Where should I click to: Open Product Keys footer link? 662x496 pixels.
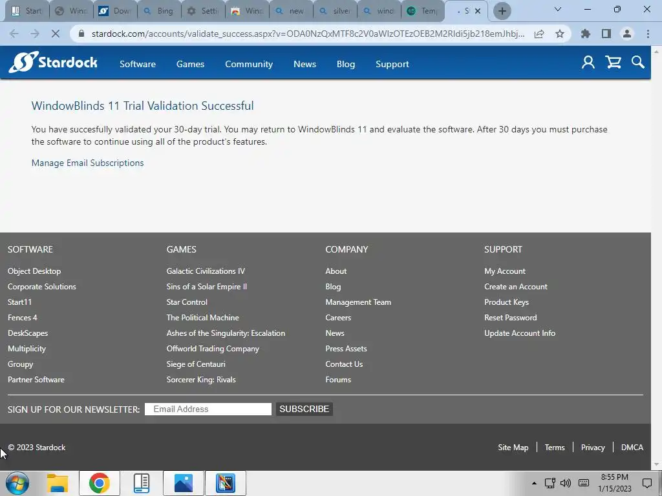click(x=507, y=302)
